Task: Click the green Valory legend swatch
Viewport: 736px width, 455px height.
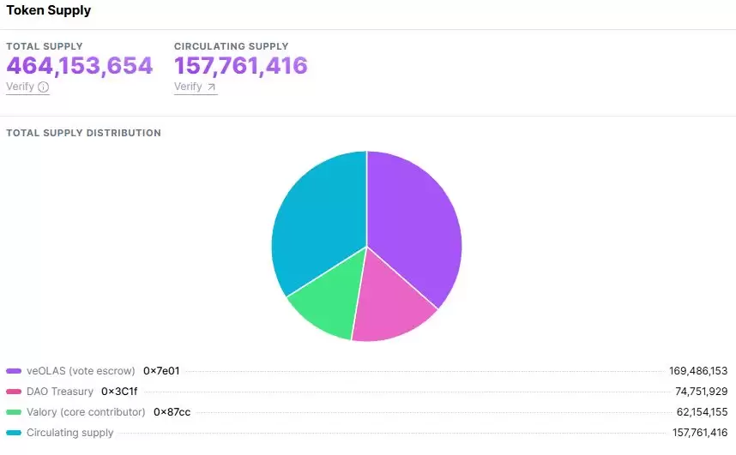Action: [x=14, y=412]
